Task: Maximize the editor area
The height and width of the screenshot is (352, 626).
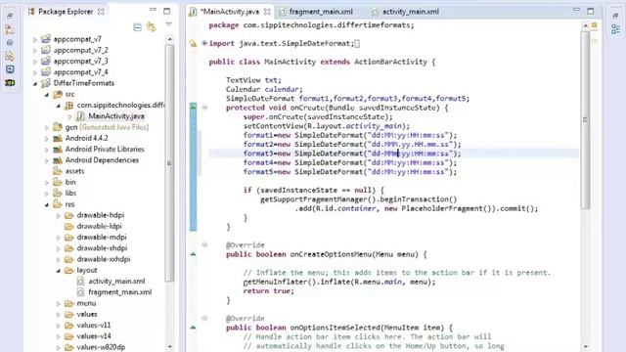Action: click(591, 11)
